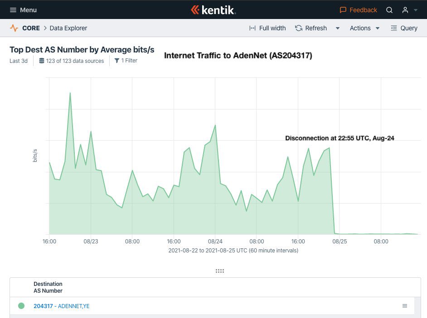
Task: Click the bits/s y-axis label
Action: coord(35,156)
